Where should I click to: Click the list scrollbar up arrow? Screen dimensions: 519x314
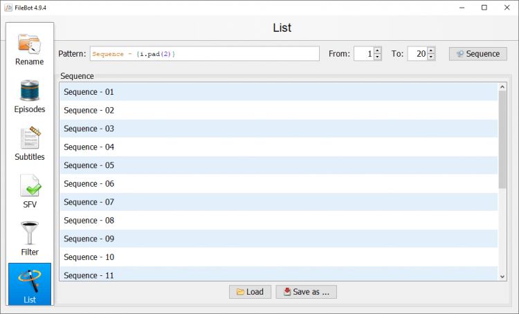click(x=502, y=86)
